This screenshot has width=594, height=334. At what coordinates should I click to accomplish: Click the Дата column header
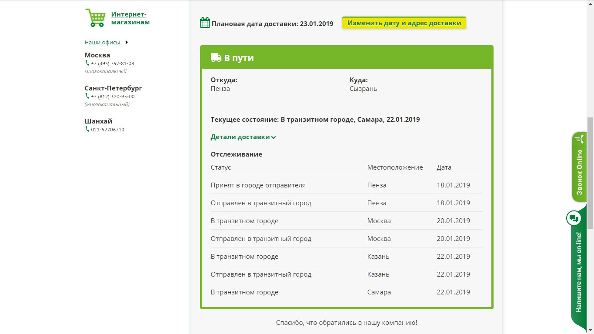444,167
